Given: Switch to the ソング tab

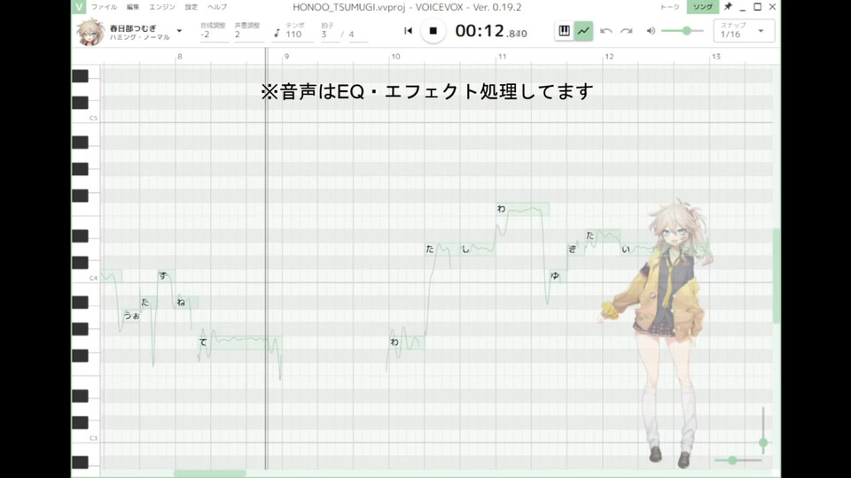Looking at the screenshot, I should [703, 7].
